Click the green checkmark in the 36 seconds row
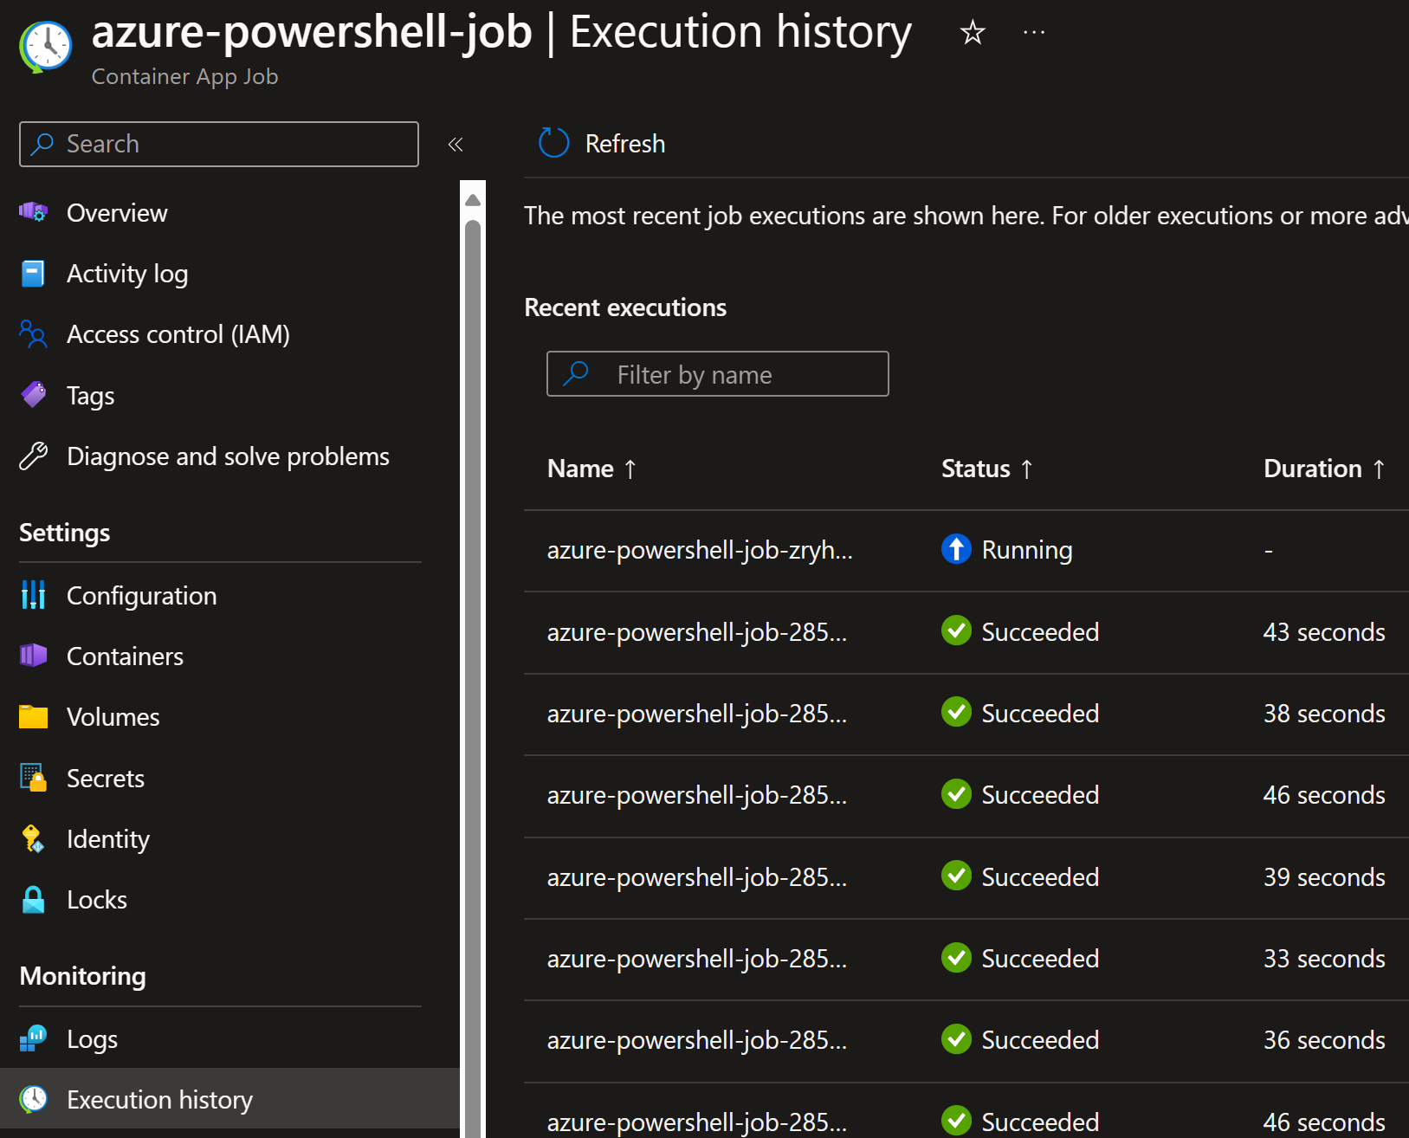The image size is (1409, 1138). 956,1038
